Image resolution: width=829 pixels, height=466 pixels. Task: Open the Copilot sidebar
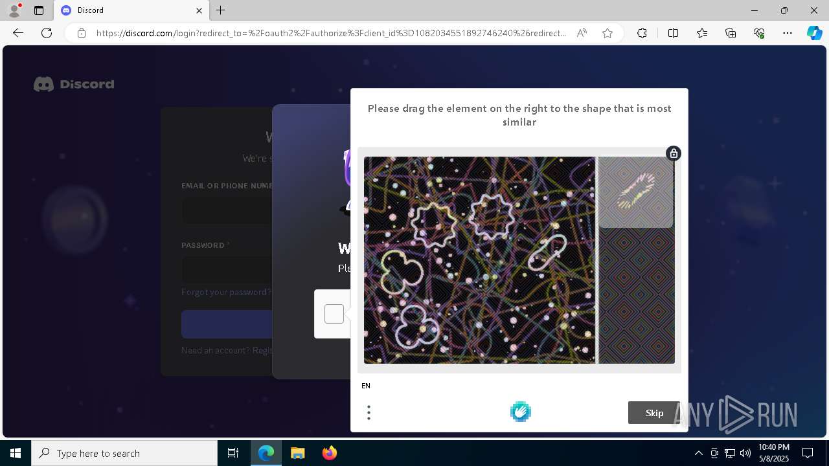[814, 33]
